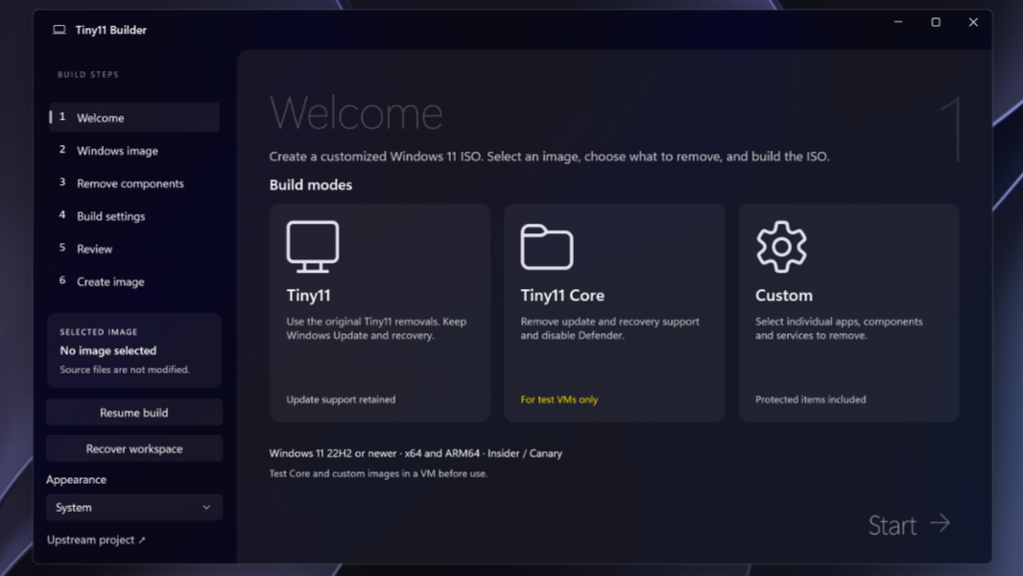Expand the Appearance dropdown chevron

tap(206, 508)
